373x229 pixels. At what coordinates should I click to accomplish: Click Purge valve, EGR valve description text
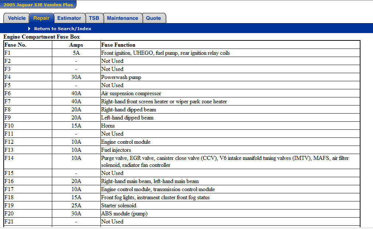tap(225, 161)
